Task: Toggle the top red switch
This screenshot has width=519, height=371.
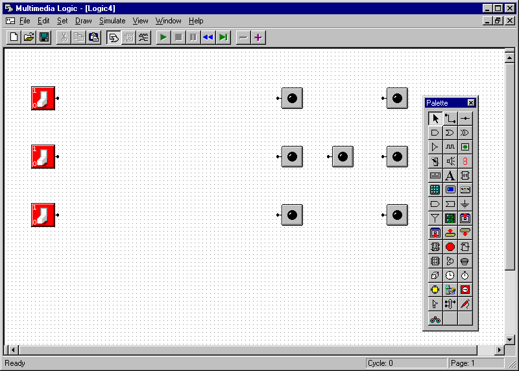Action: tap(43, 99)
